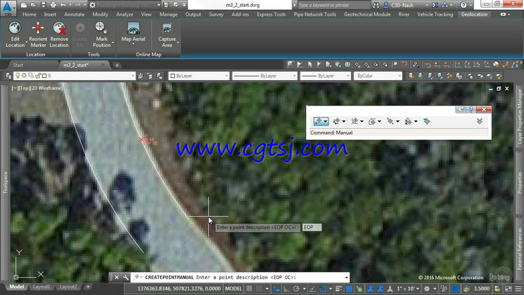This screenshot has width=524, height=295.
Task: Toggle polar tracking in status bar
Action: (x=296, y=288)
